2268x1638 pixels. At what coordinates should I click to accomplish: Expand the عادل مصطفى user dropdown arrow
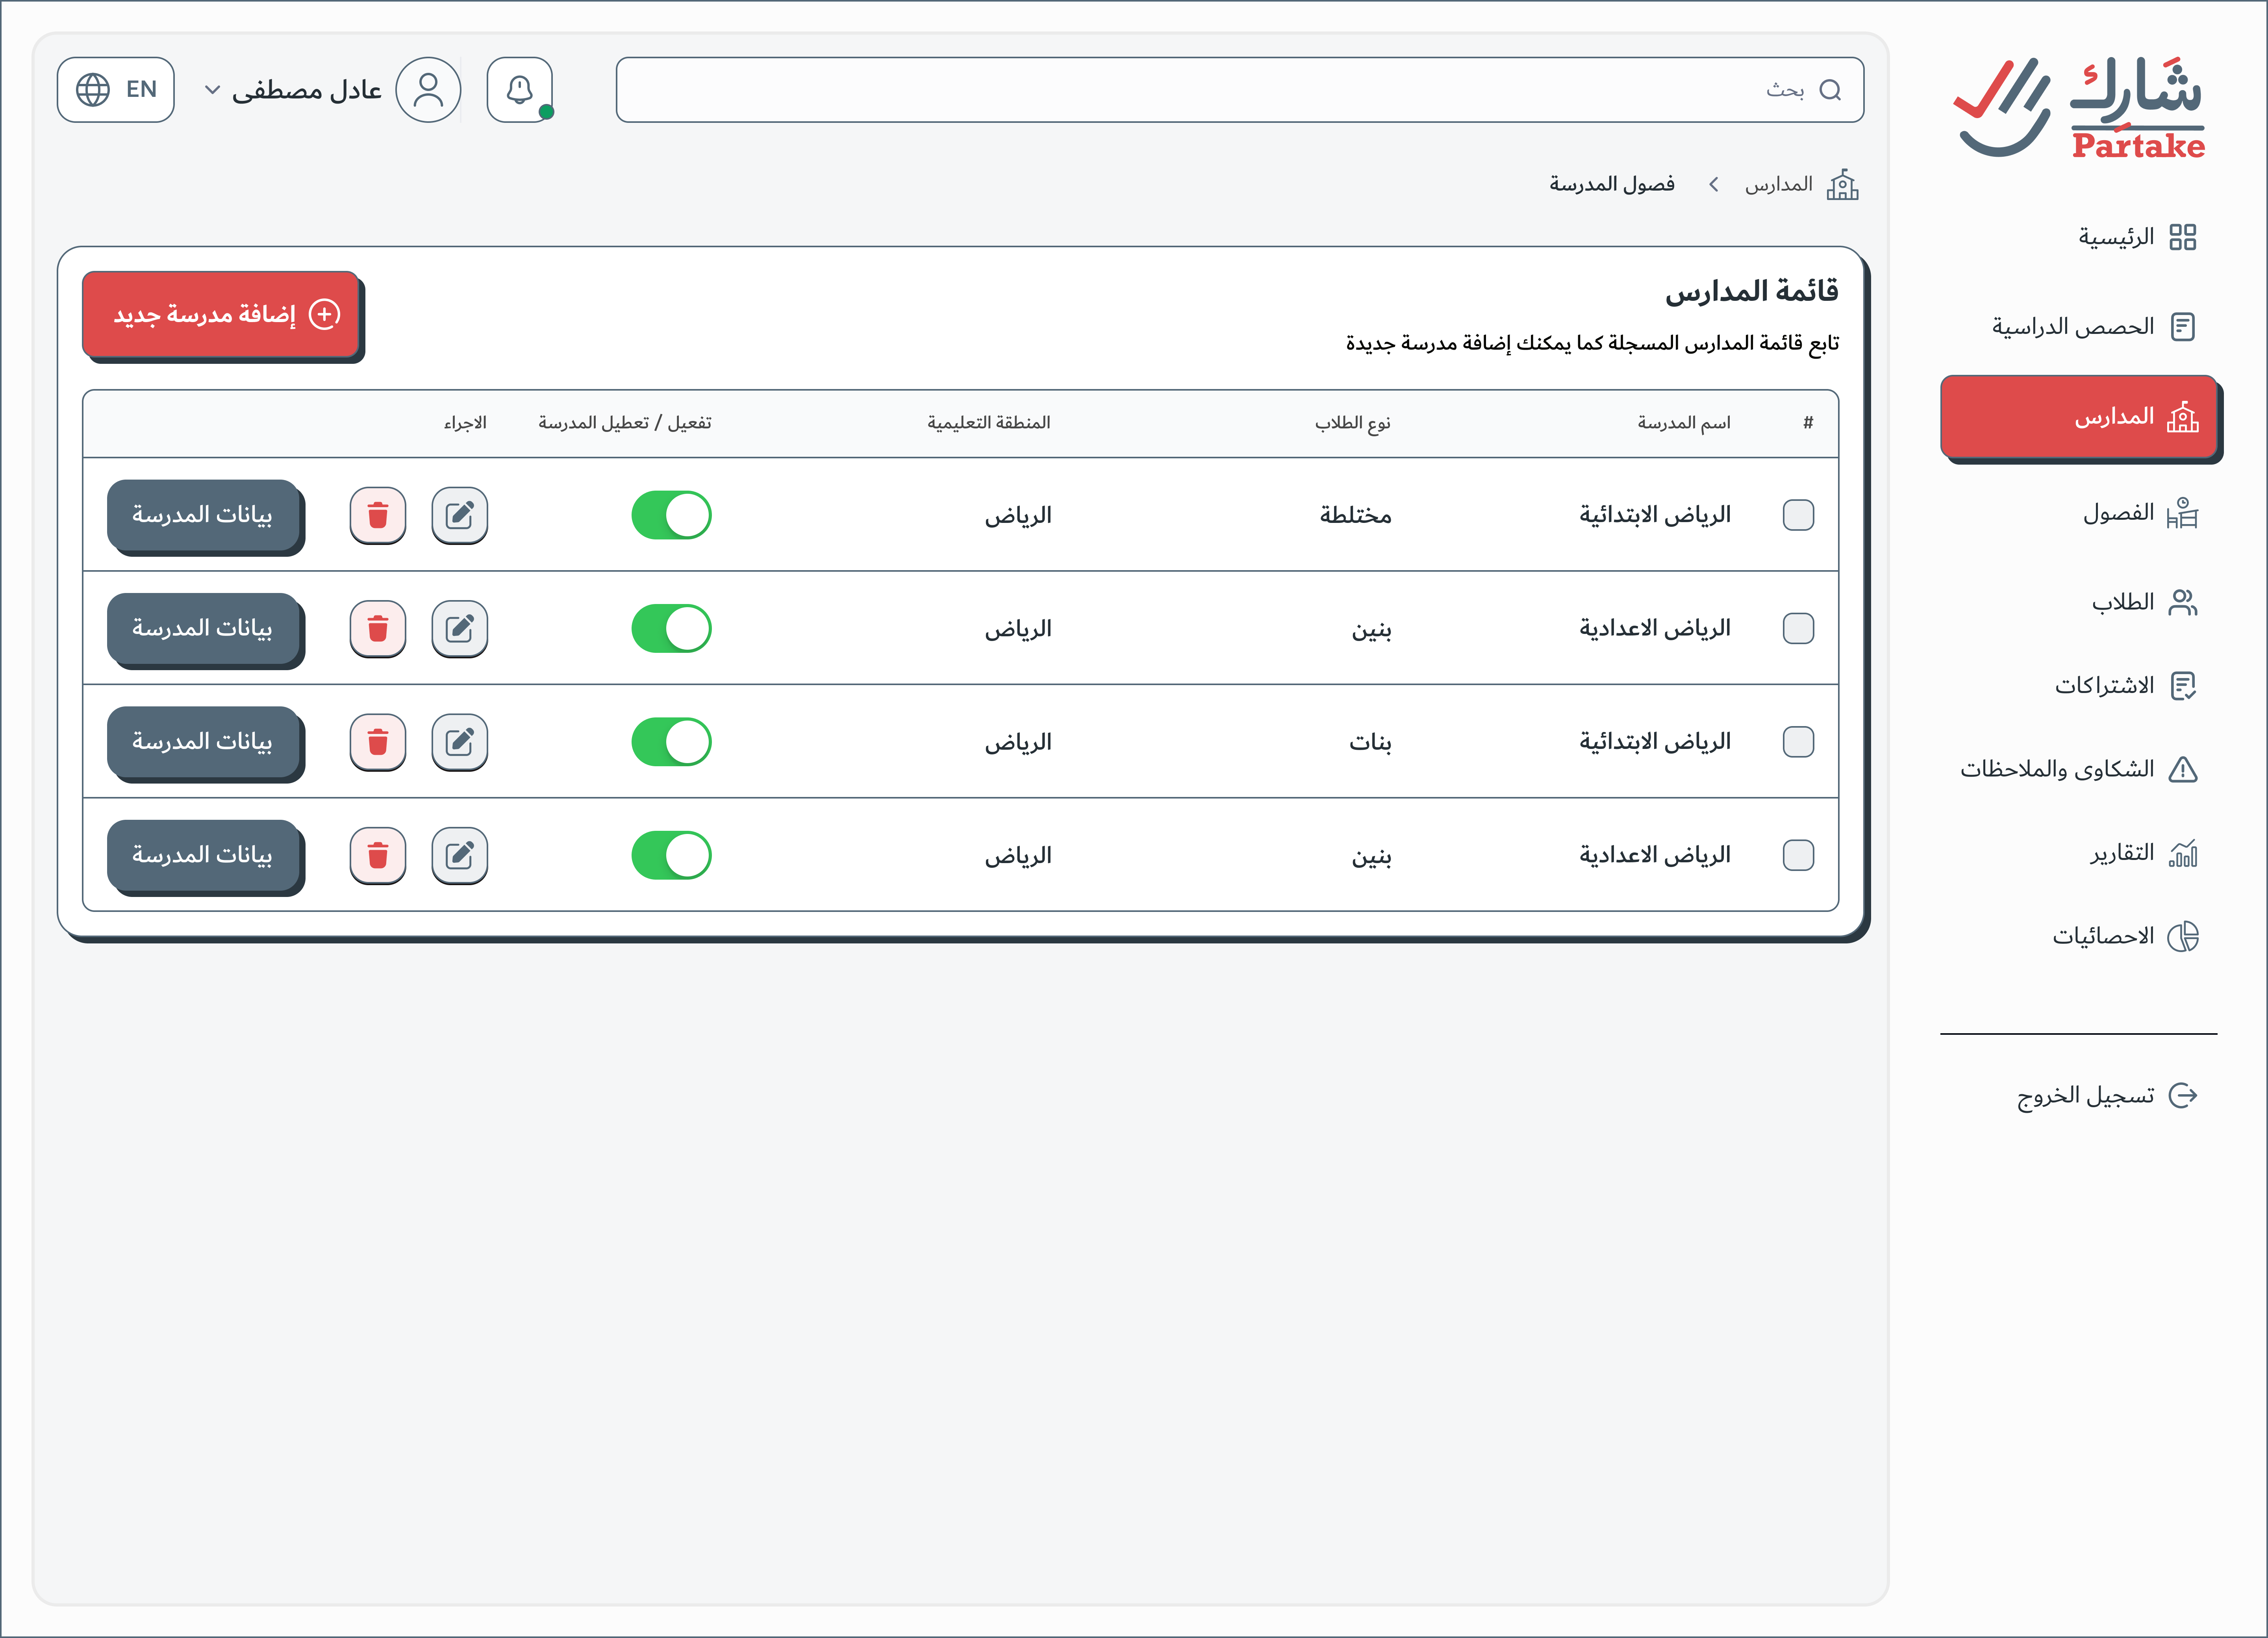click(212, 90)
